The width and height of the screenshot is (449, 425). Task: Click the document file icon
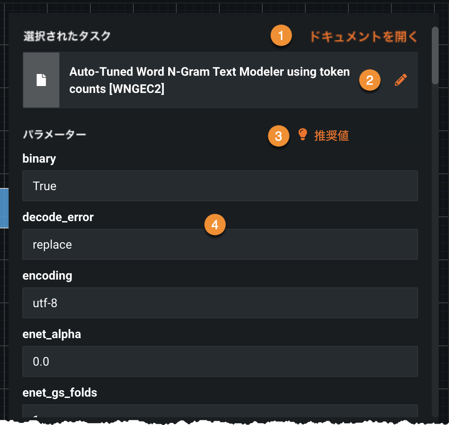pyautogui.click(x=41, y=80)
